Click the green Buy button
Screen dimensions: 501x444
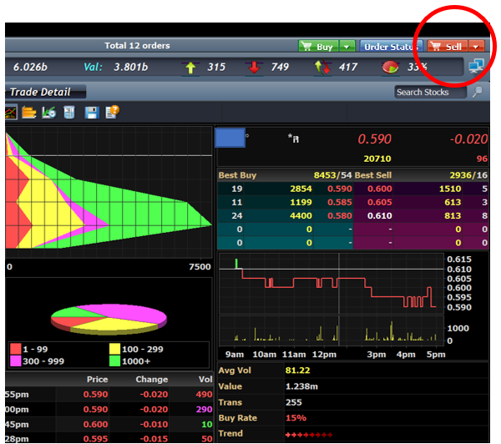coord(318,47)
